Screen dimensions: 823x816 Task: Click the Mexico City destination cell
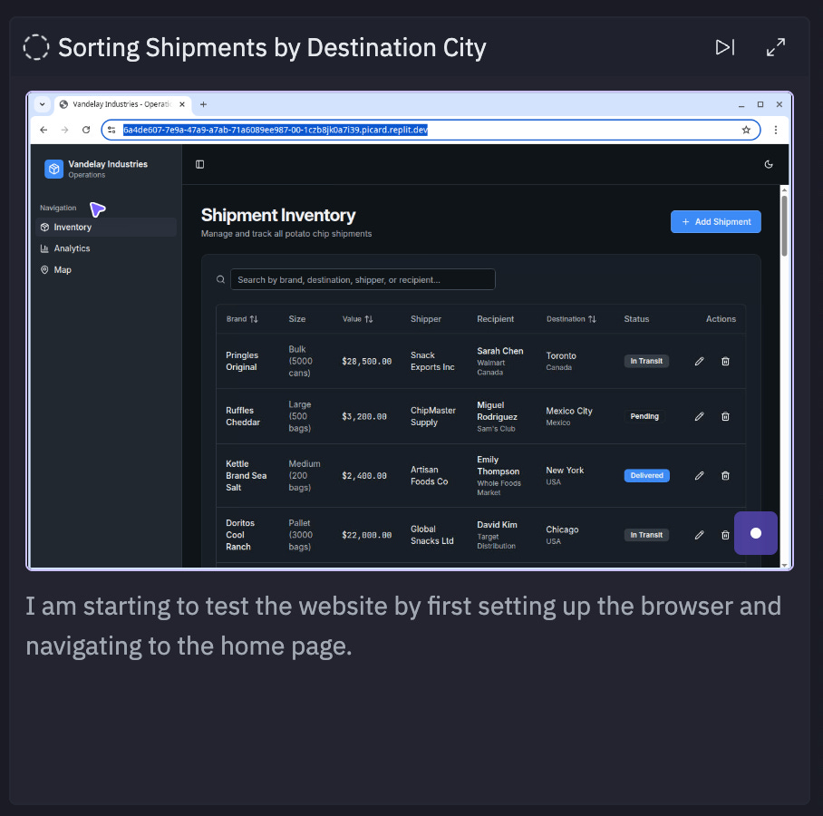569,416
